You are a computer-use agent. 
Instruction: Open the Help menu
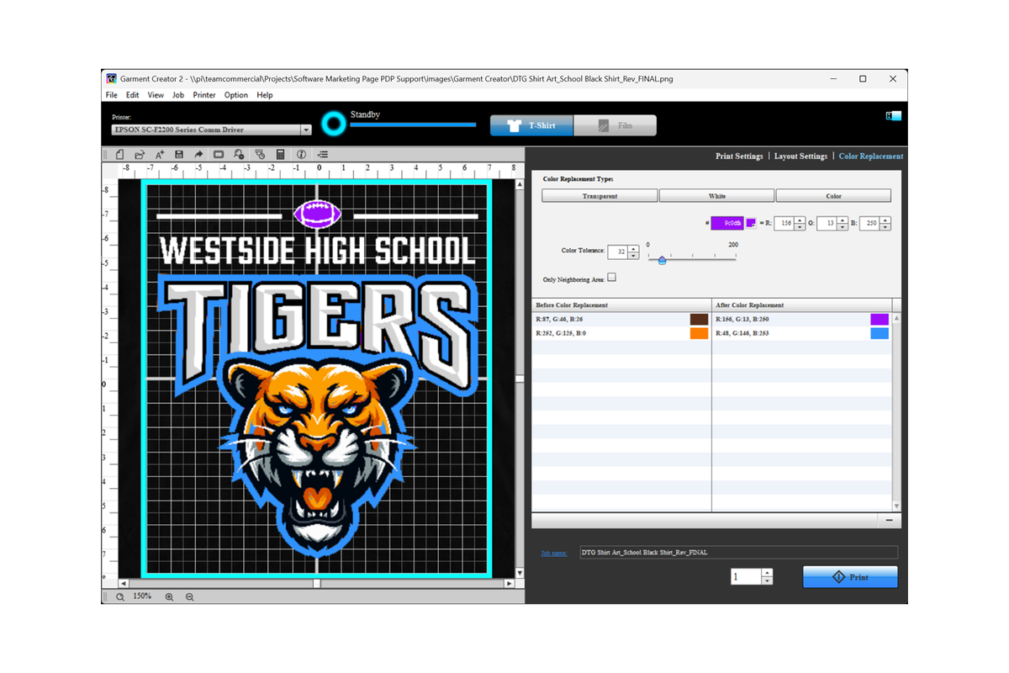click(x=265, y=95)
